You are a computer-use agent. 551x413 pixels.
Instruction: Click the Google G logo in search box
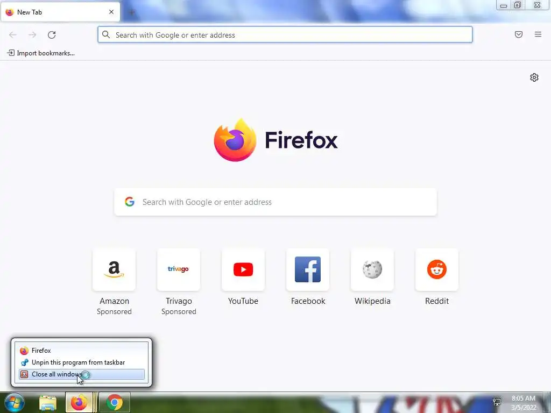pos(130,202)
